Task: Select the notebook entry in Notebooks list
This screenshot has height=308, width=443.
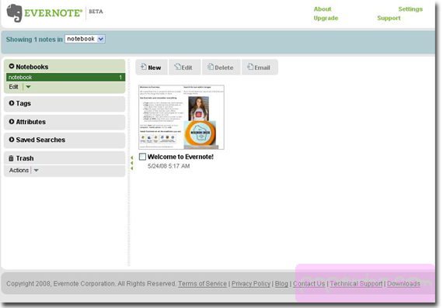Action: [x=65, y=78]
